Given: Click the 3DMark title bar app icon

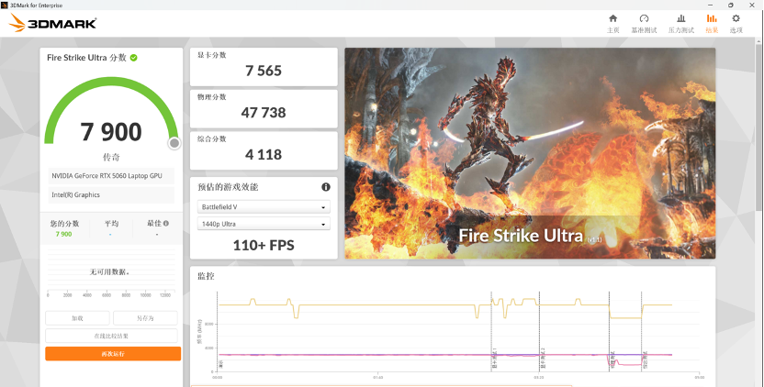Looking at the screenshot, I should click(5, 5).
